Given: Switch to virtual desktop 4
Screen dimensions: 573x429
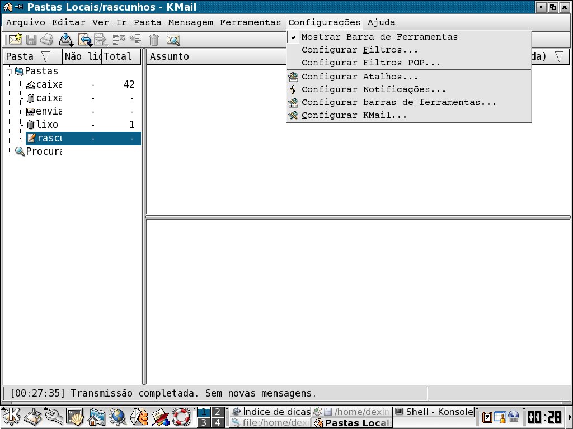Looking at the screenshot, I should [218, 422].
